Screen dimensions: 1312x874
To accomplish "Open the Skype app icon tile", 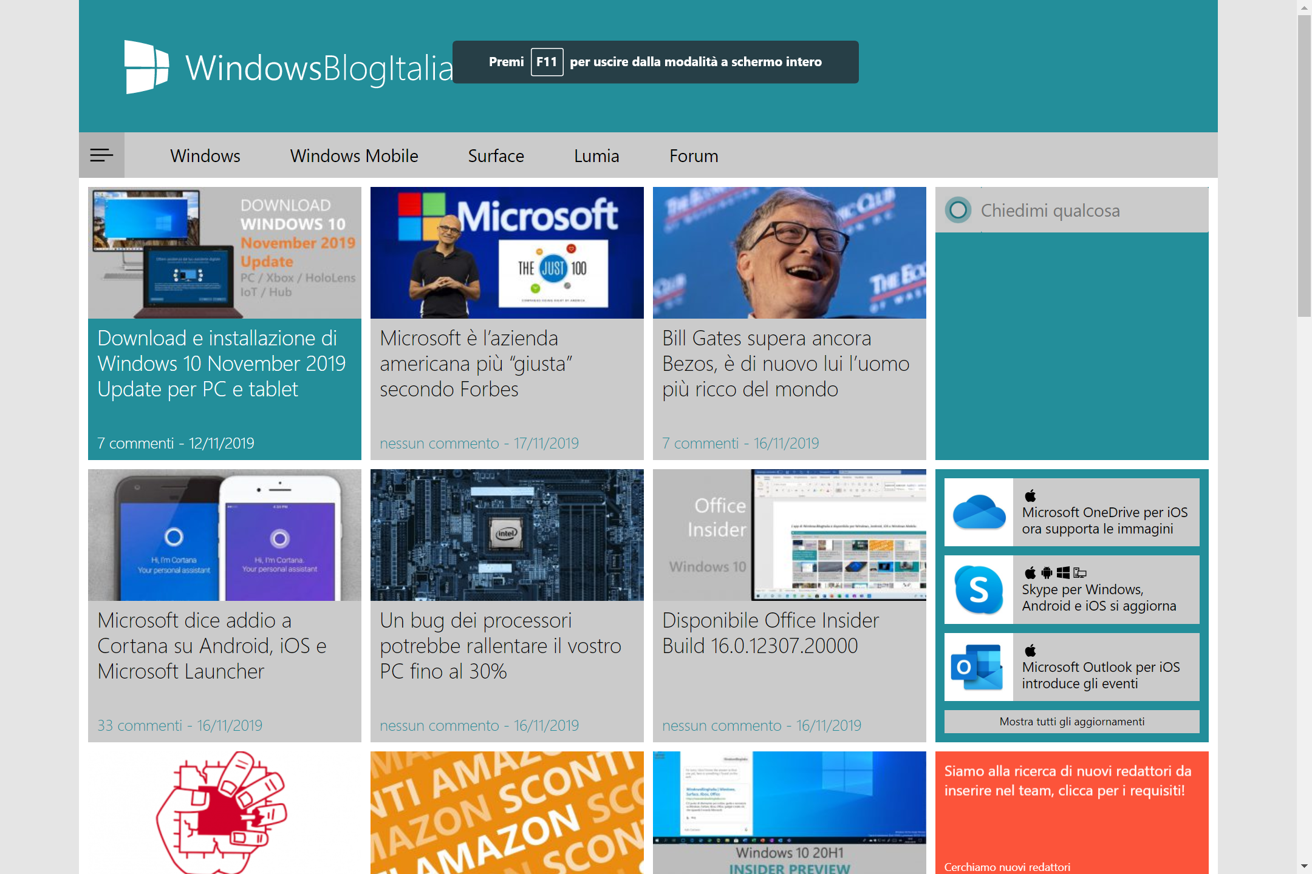I will point(979,589).
